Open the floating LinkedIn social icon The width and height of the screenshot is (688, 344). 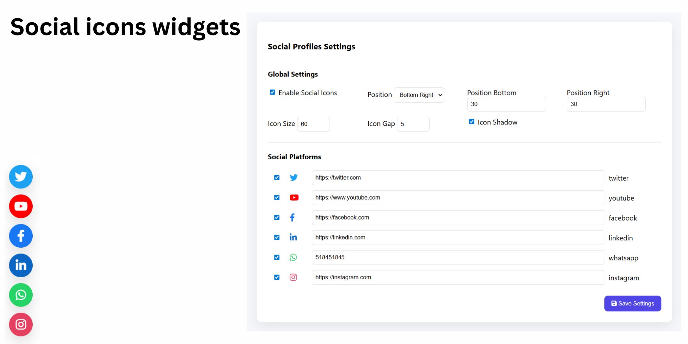(21, 266)
